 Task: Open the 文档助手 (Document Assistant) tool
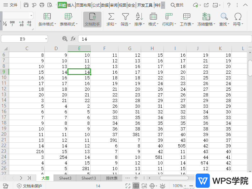pos(92,20)
